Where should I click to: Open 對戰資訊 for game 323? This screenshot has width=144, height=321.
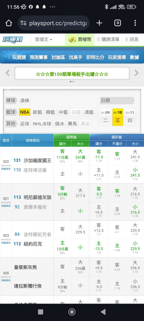[x=6, y=243]
